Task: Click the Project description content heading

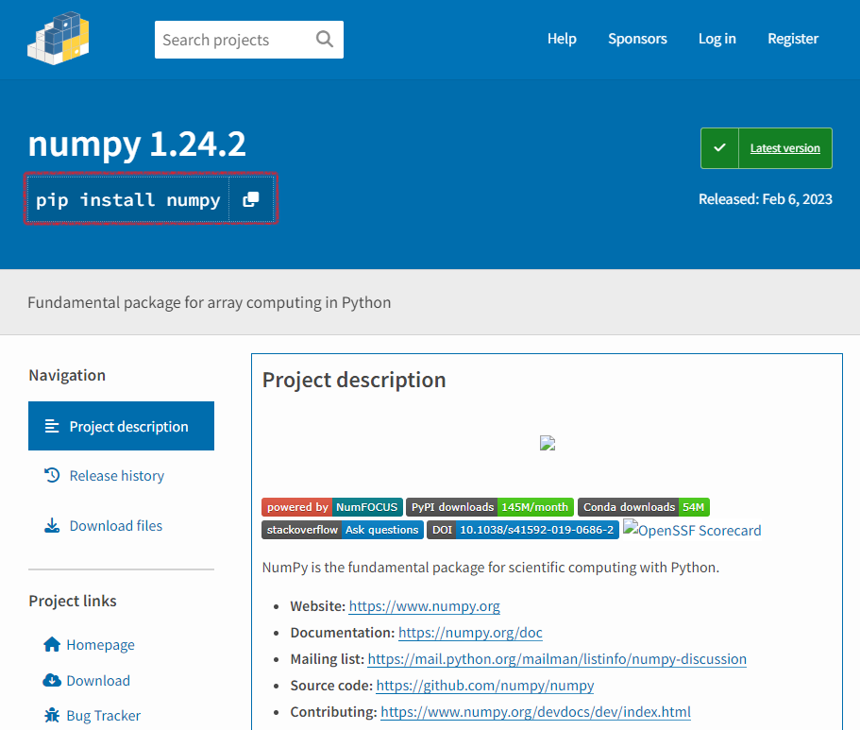Action: click(354, 380)
